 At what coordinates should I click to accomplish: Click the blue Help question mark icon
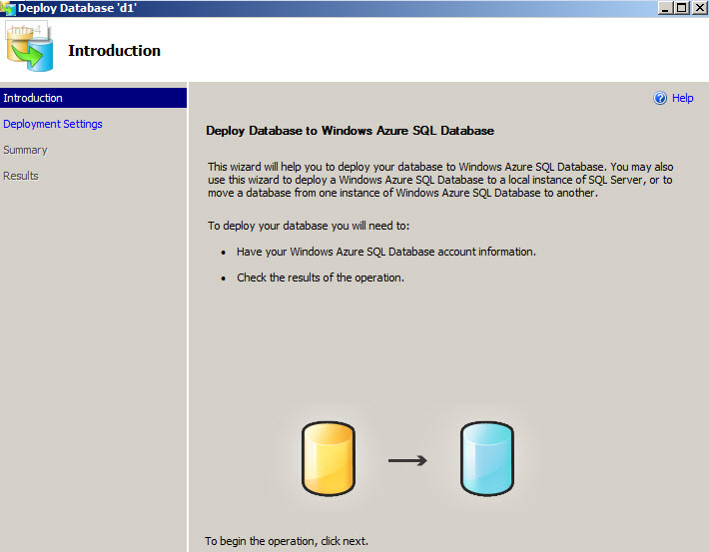[x=660, y=98]
